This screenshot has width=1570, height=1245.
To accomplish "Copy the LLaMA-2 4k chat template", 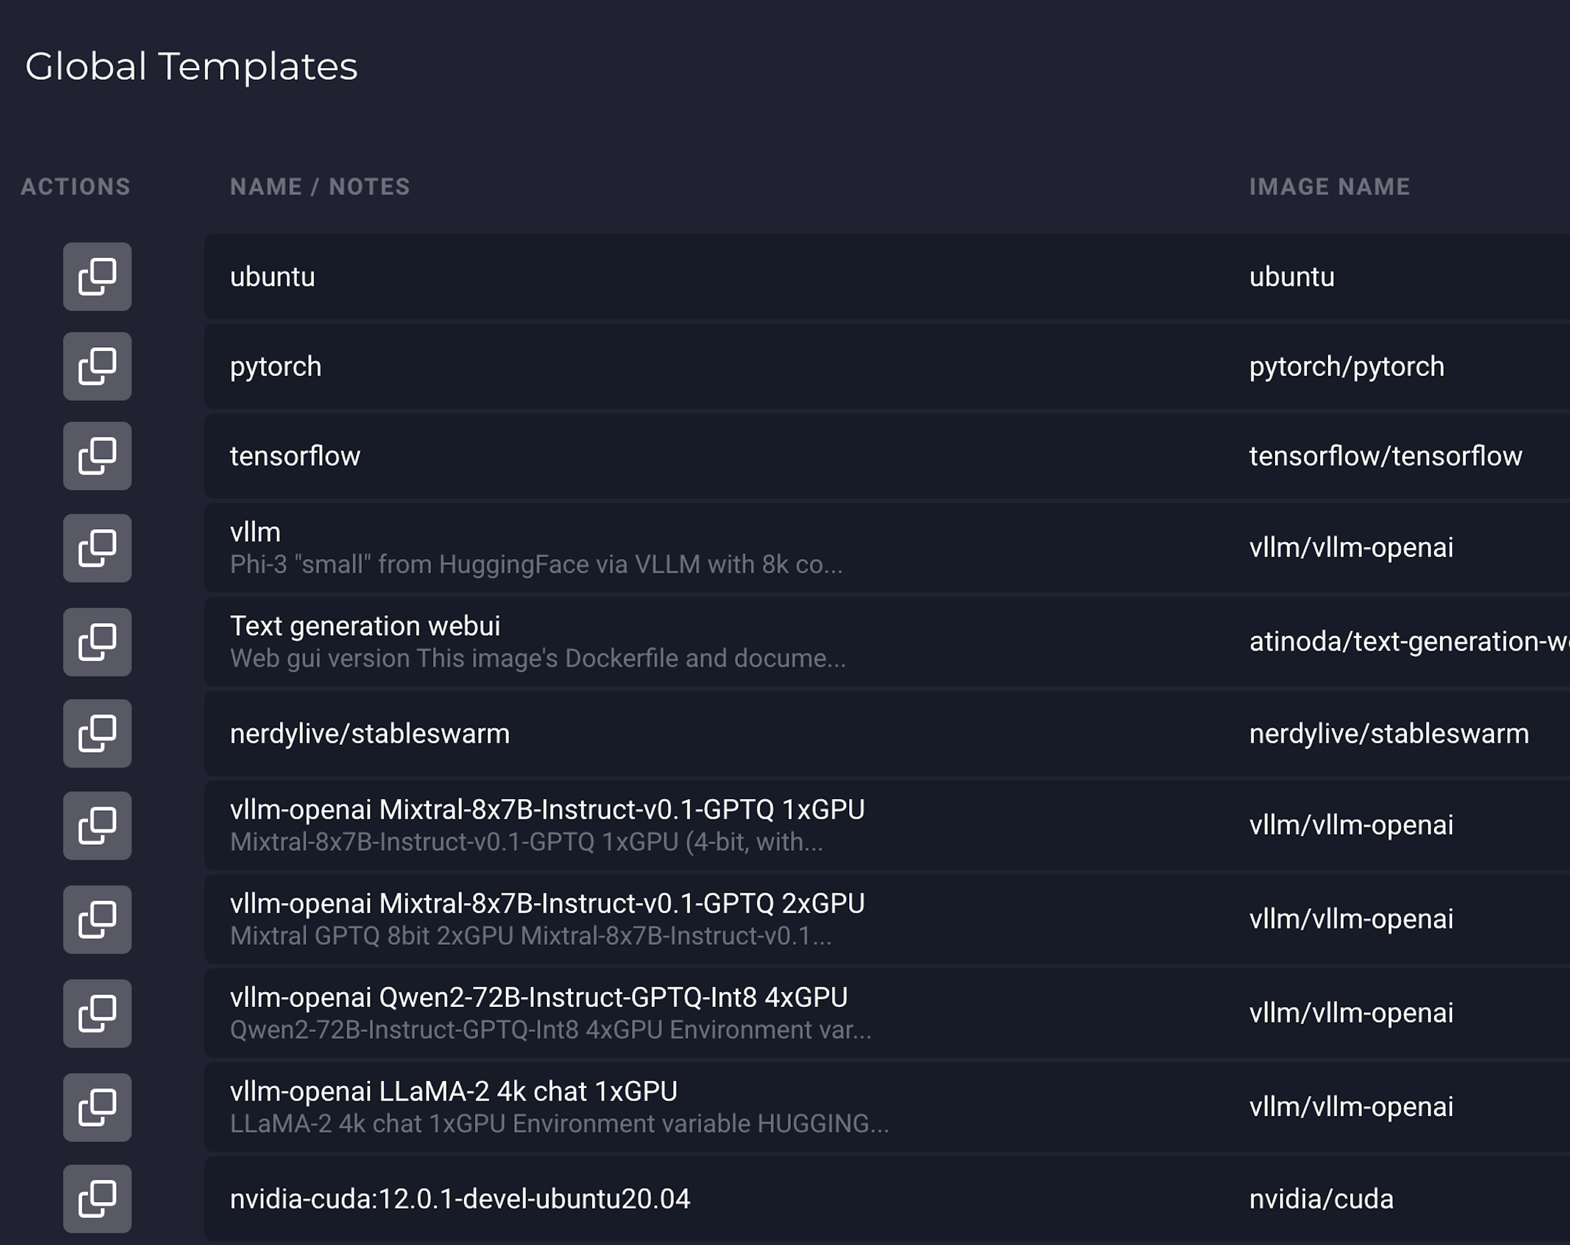I will click(x=97, y=1106).
